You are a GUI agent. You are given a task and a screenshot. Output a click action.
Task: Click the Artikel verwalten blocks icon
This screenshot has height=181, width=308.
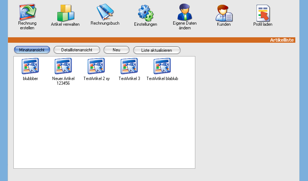pos(66,13)
